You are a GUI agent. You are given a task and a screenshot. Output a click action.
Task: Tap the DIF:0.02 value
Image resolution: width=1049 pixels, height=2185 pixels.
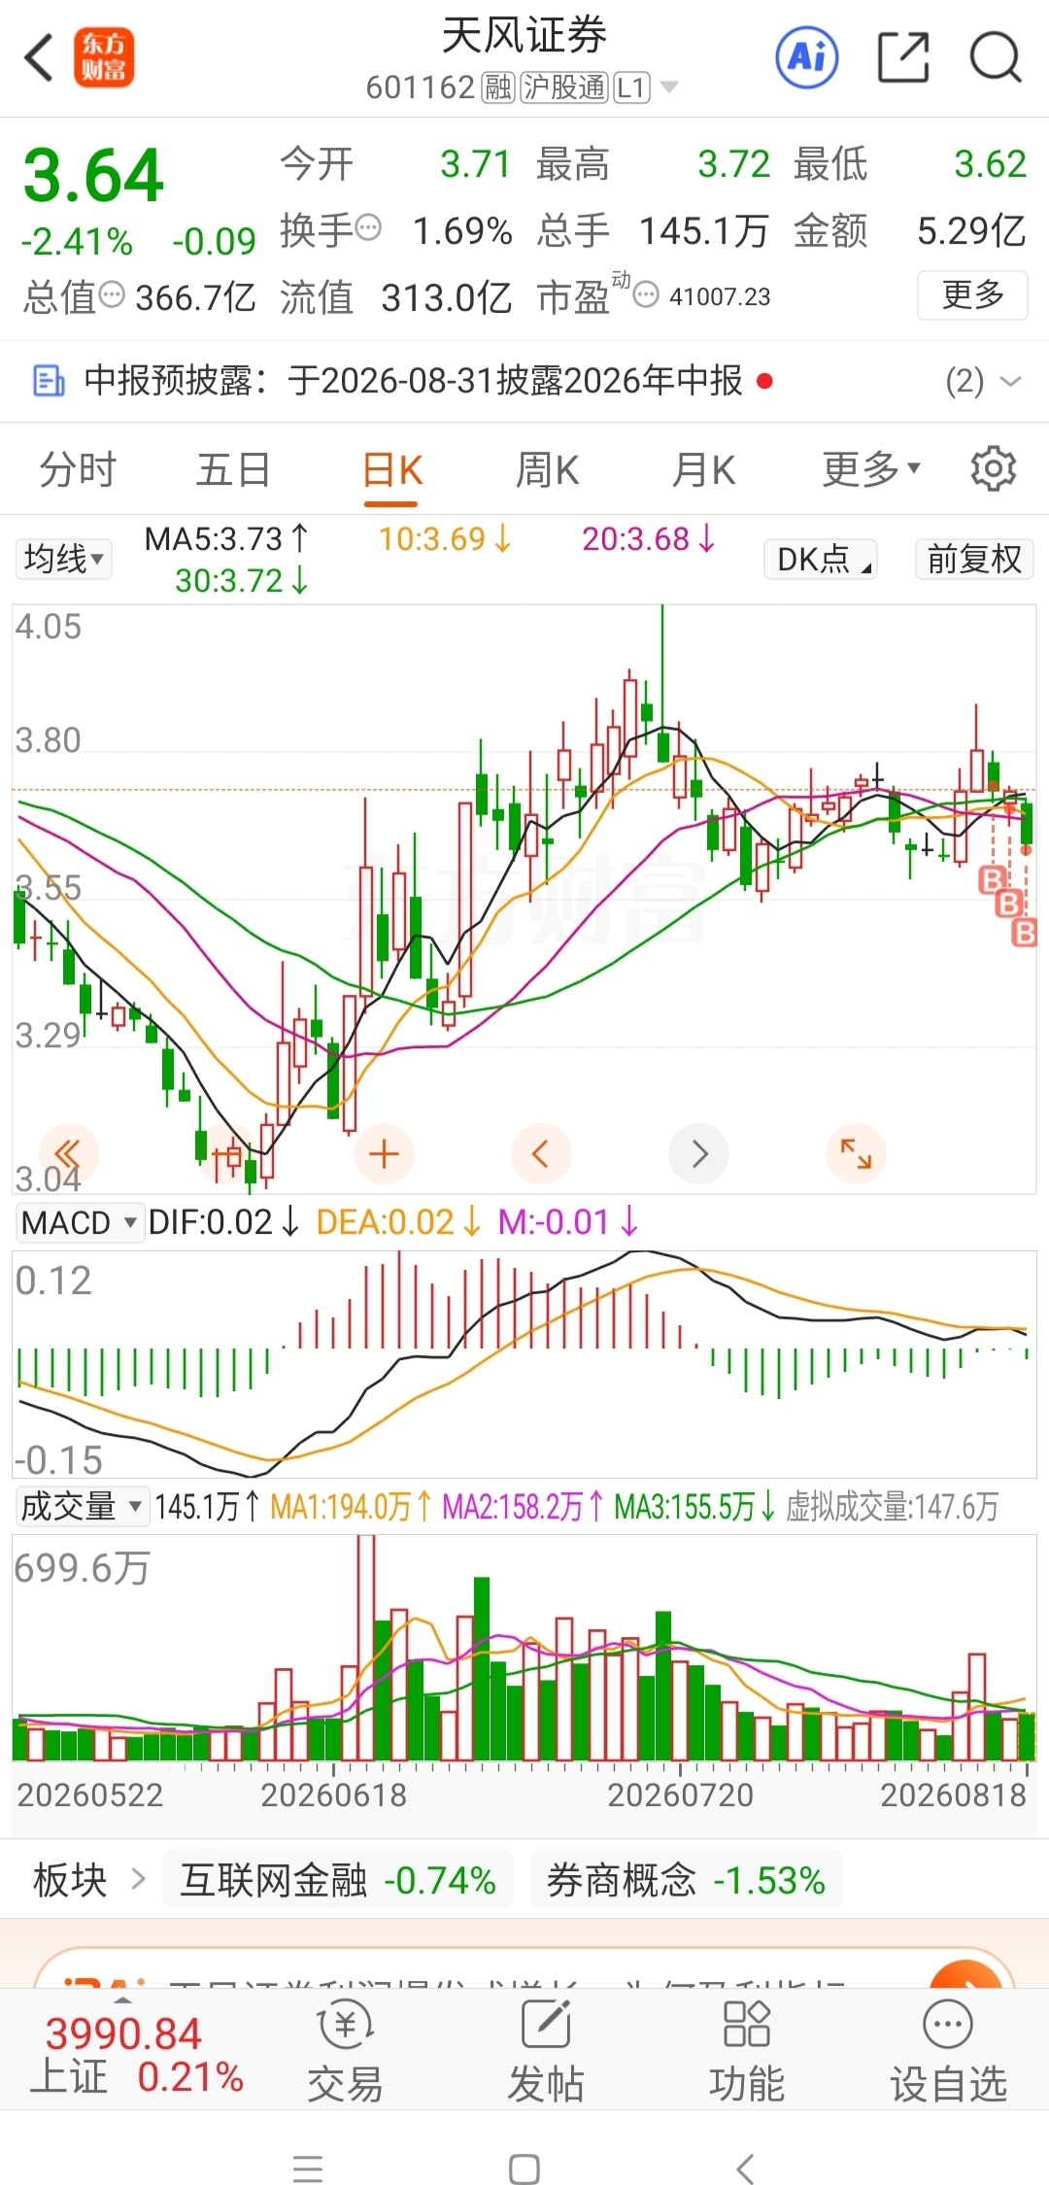(x=222, y=1222)
